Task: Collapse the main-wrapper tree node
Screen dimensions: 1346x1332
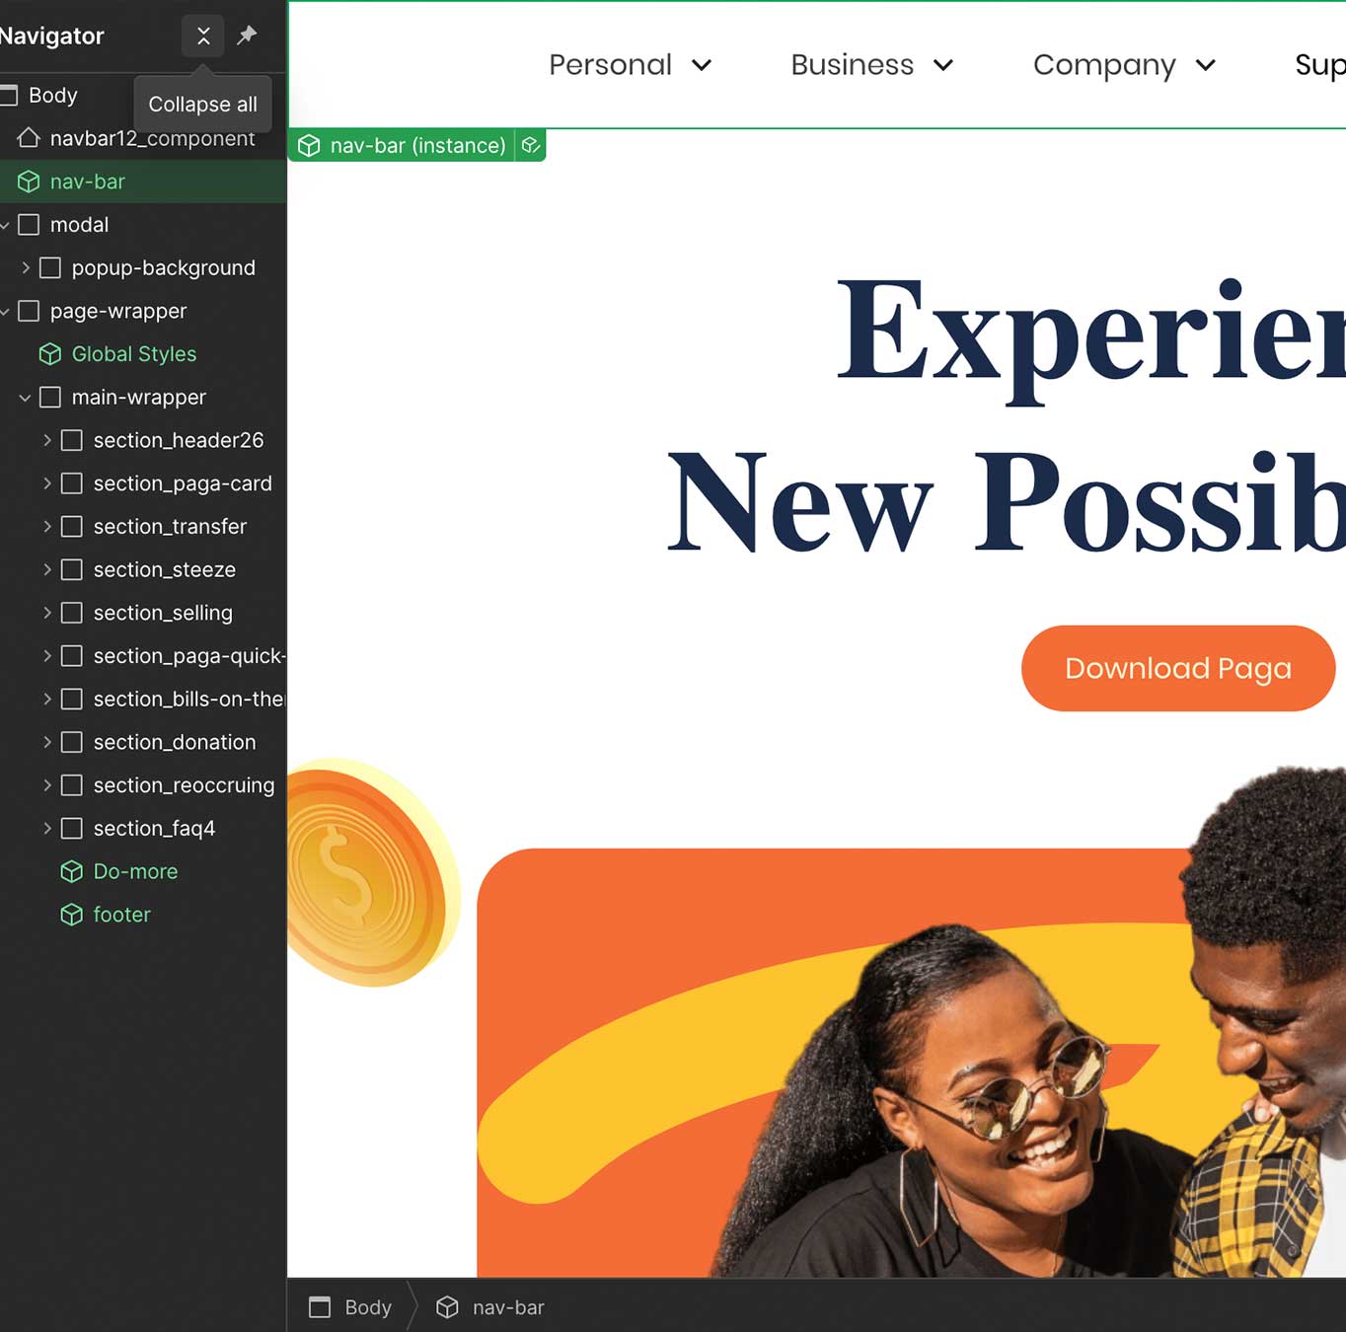Action: [26, 398]
